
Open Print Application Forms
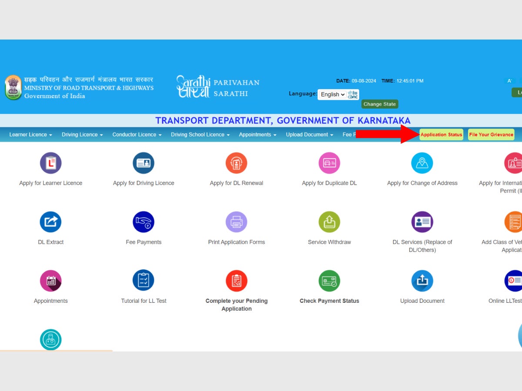point(236,222)
